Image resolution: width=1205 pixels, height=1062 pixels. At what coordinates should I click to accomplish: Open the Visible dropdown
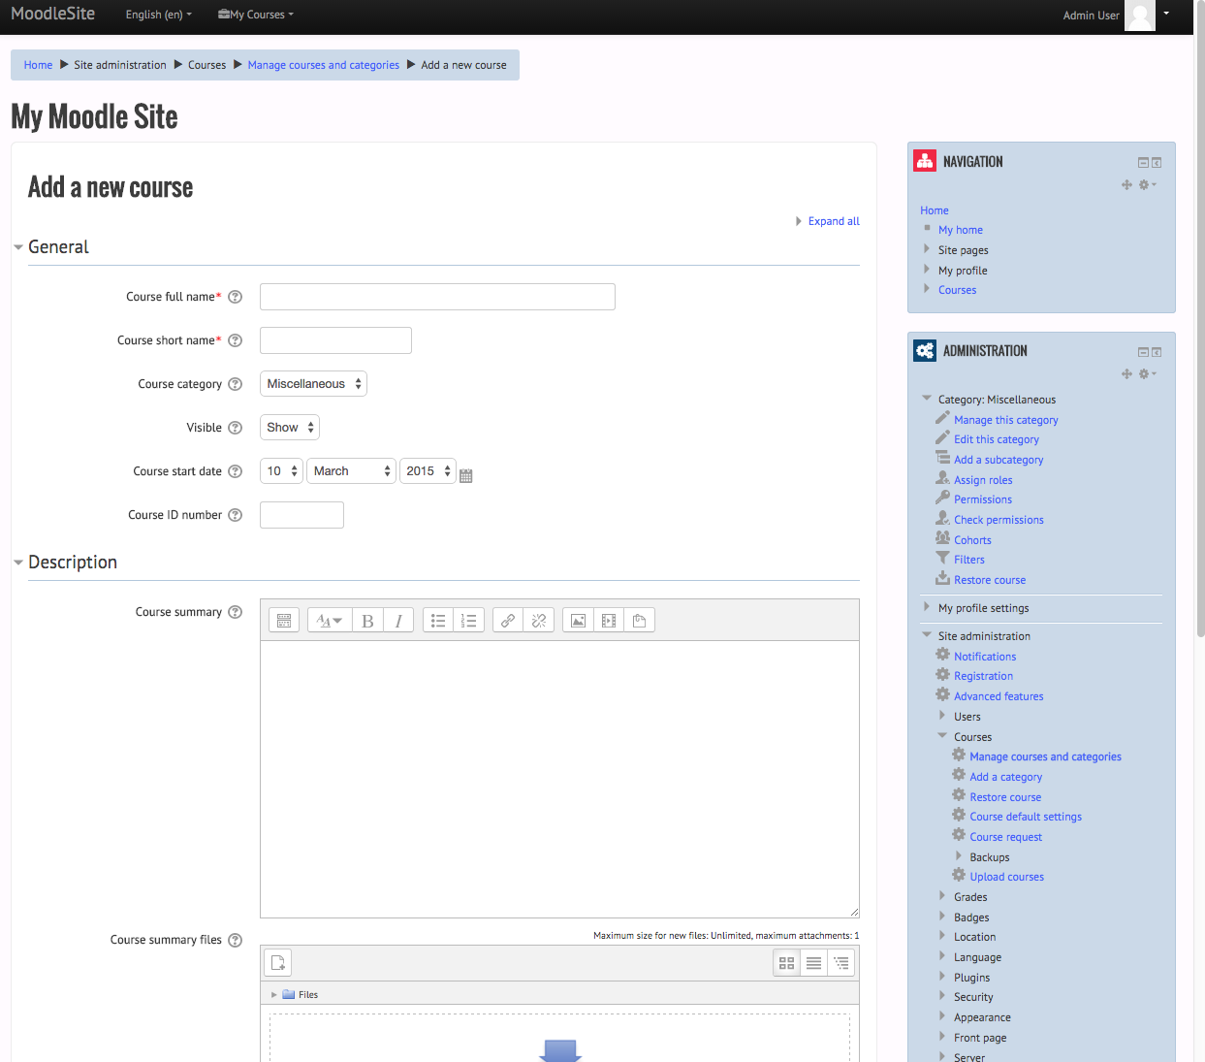tap(290, 428)
